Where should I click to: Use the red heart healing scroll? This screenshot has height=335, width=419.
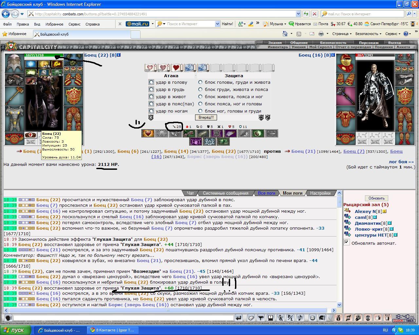[176, 68]
